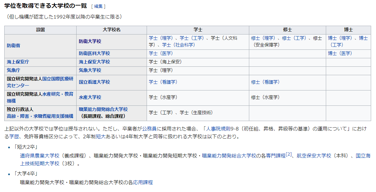Open the 水産大学校 link
Screen dimensions: 376x192
point(90,97)
